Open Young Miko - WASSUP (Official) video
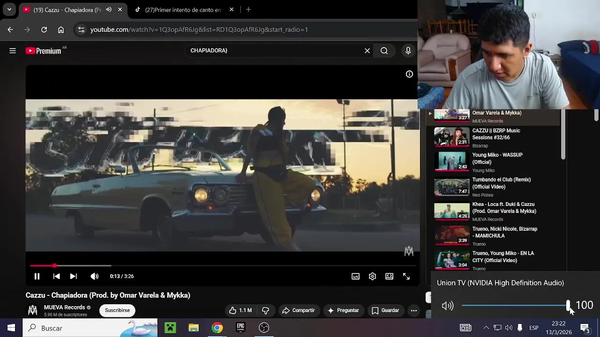Viewport: 600px width, 337px height. (497, 158)
